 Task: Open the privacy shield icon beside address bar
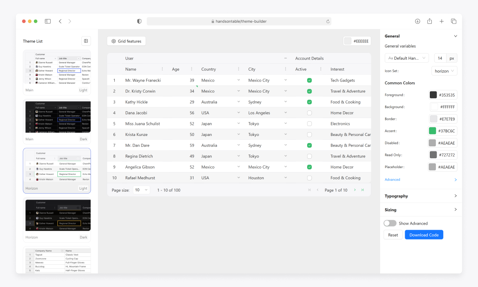tap(139, 21)
